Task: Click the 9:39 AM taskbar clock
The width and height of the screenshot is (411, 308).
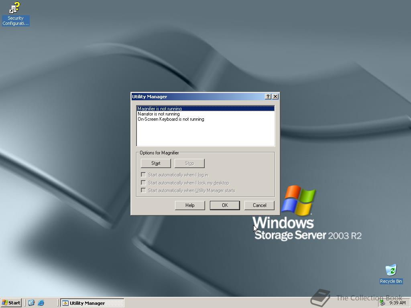Action: (x=397, y=303)
